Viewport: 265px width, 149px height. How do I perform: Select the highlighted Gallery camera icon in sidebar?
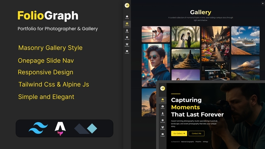click(x=127, y=24)
